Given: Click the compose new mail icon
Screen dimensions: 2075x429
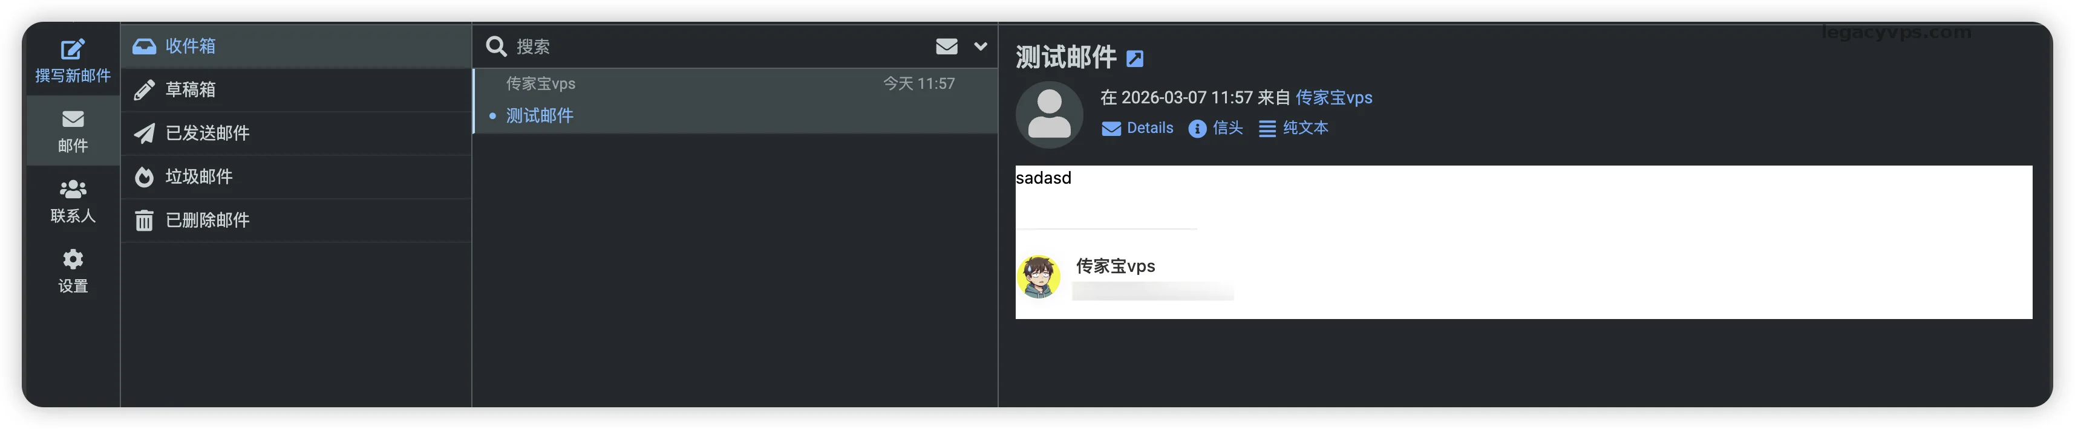Looking at the screenshot, I should 73,50.
